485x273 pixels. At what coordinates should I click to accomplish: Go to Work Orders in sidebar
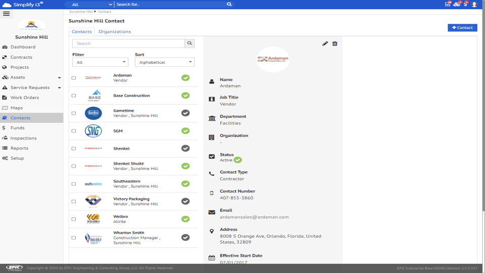[24, 98]
